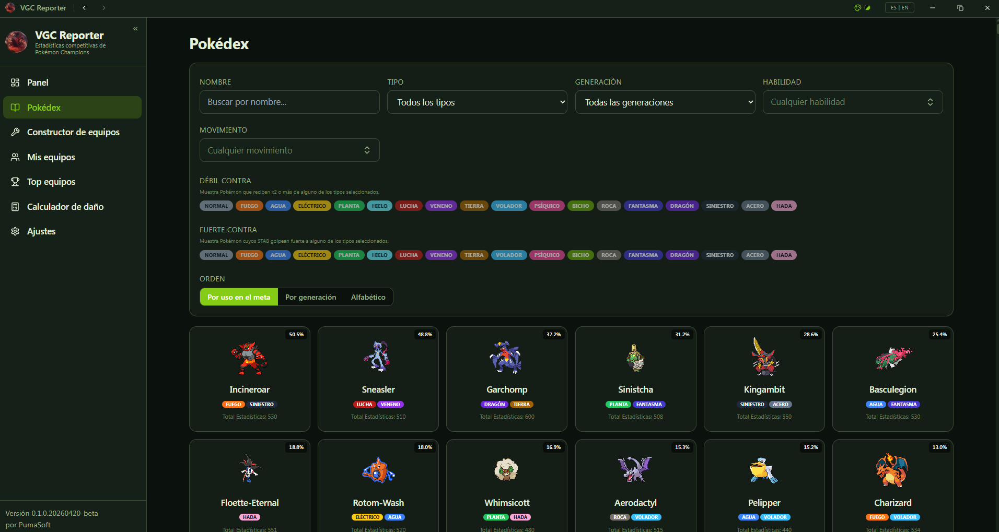Screen dimensions: 999x532
Task: Open the Cualquier movimiento combo box
Action: click(x=289, y=150)
